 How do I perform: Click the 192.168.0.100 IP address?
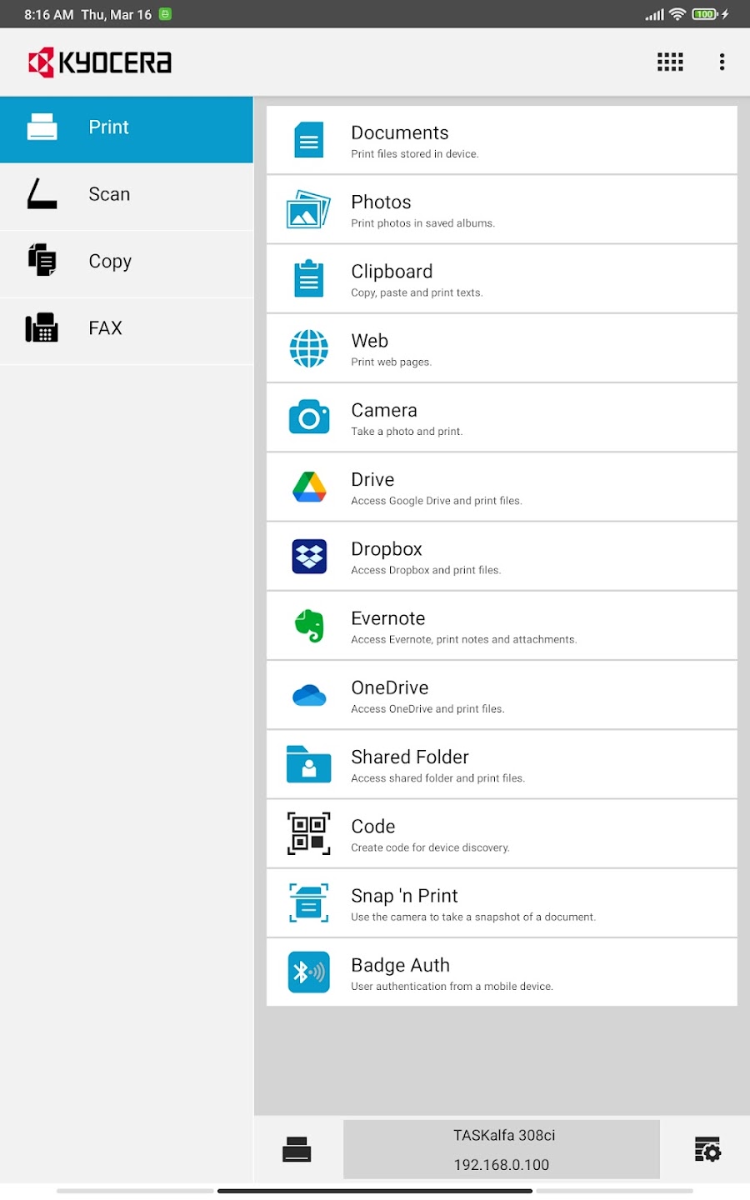pos(502,1165)
